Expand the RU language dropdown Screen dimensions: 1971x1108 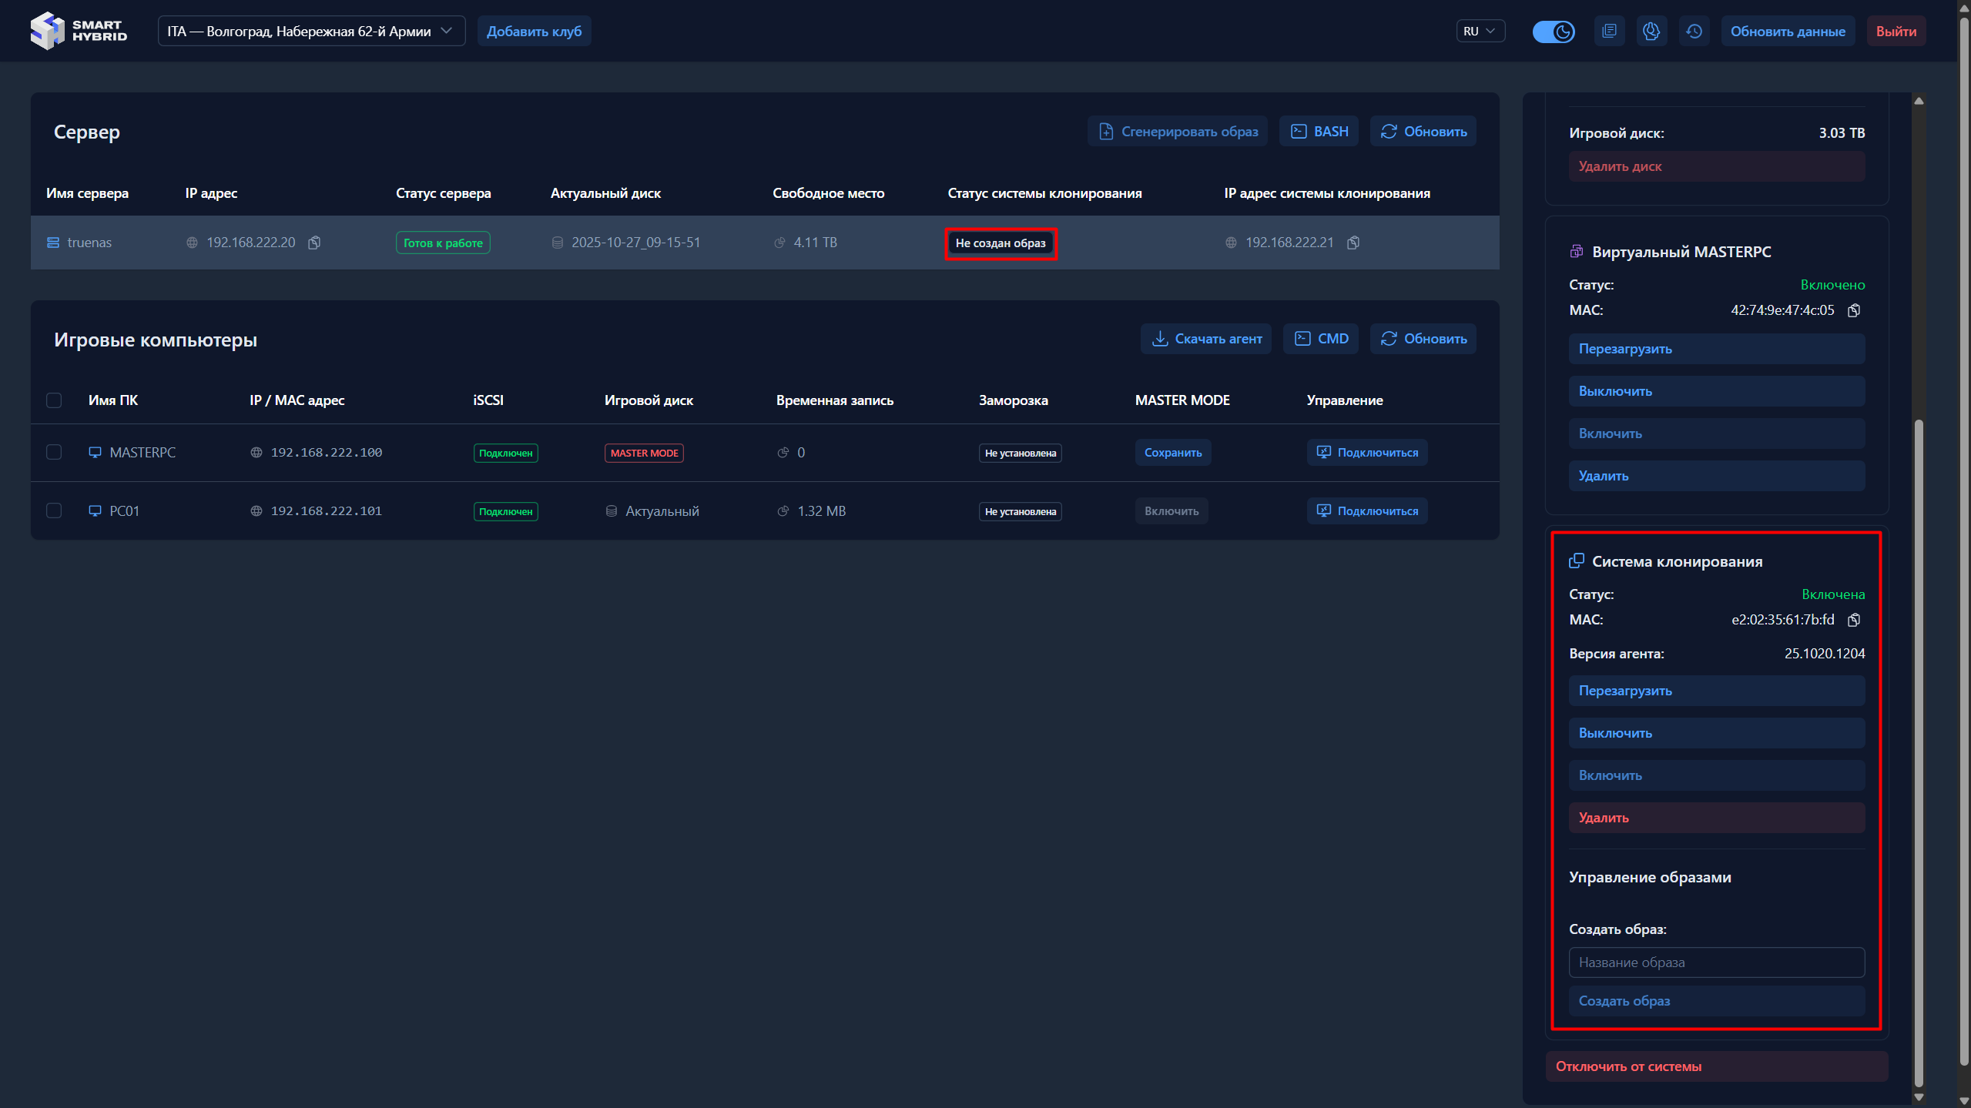(x=1479, y=32)
